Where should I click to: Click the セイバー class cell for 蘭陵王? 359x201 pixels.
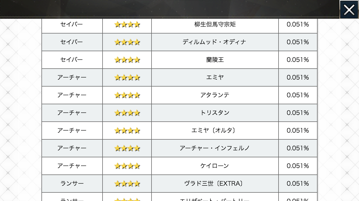pyautogui.click(x=72, y=60)
